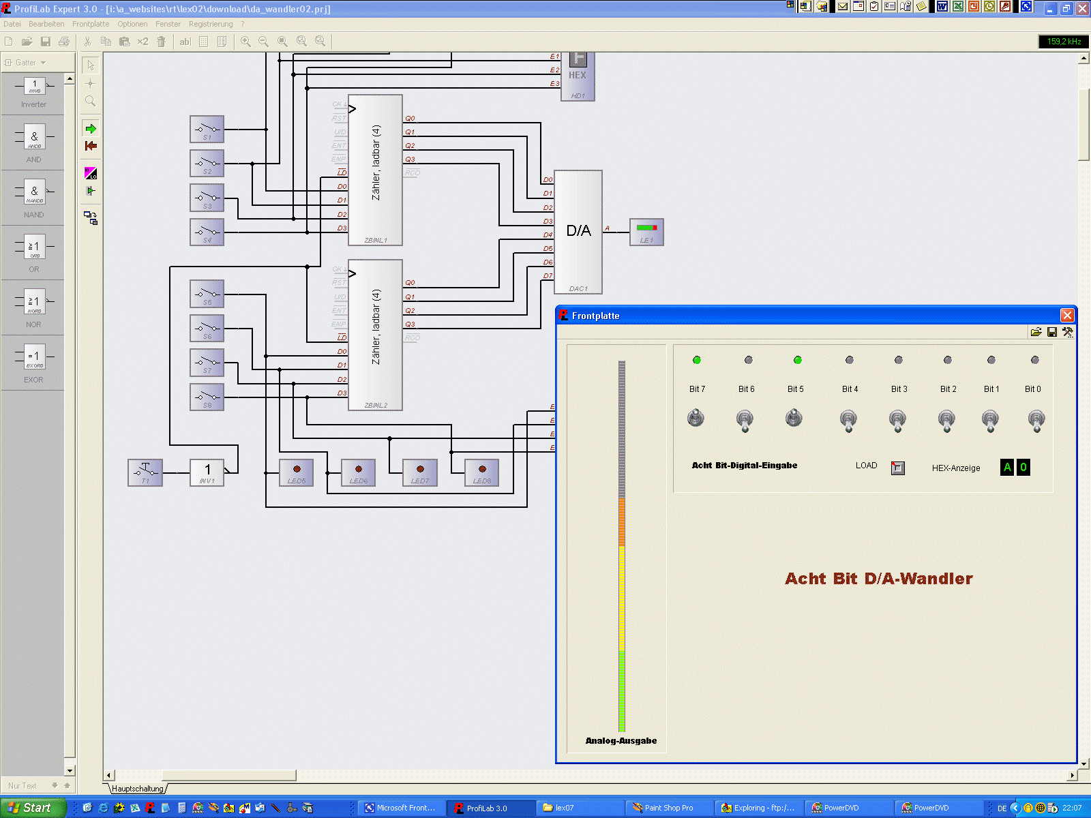Toggle the Bit 4 switch

point(848,421)
